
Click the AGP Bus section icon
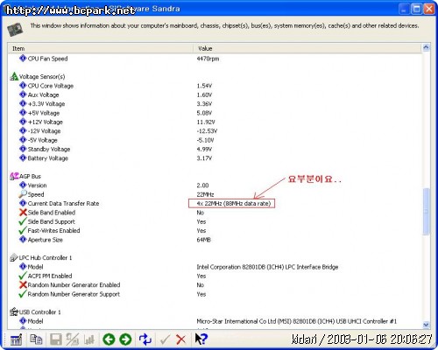click(14, 176)
